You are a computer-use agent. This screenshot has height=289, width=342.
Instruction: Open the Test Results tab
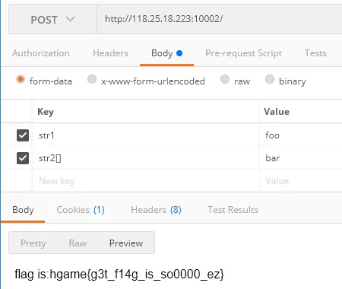[233, 210]
